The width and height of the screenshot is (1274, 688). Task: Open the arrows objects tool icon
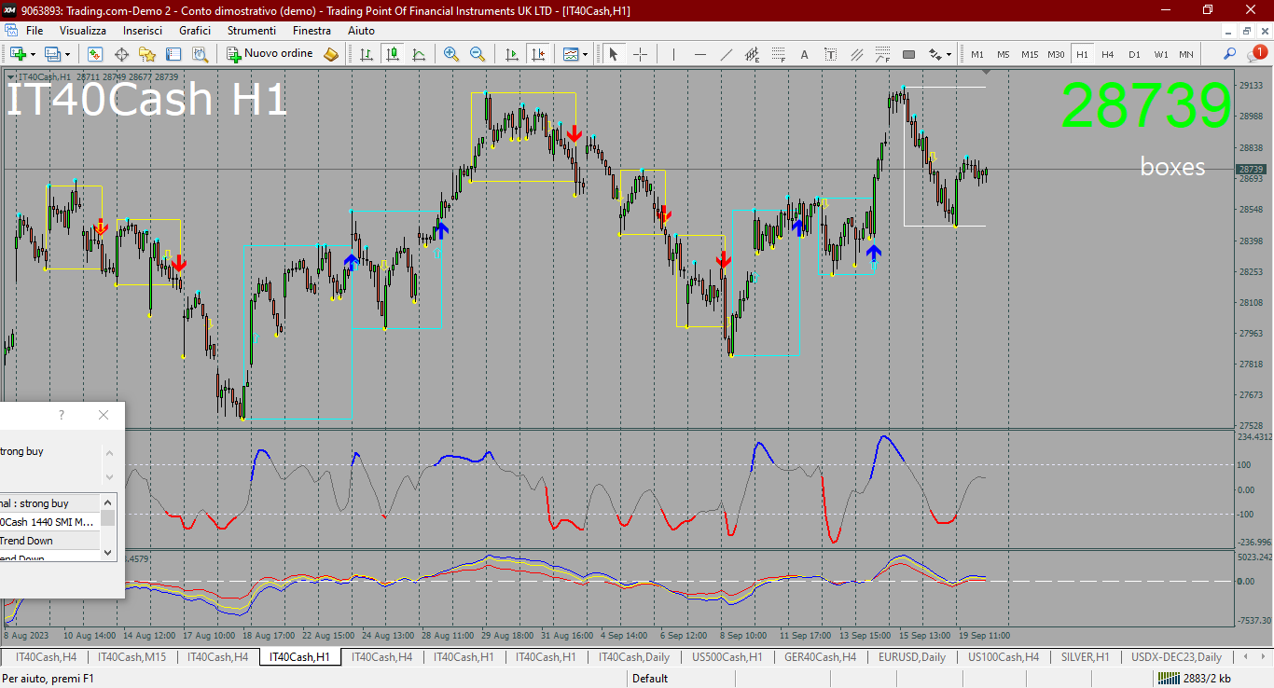(935, 54)
